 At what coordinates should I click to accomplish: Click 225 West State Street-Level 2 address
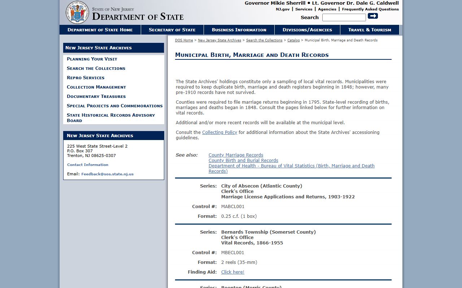(97, 146)
